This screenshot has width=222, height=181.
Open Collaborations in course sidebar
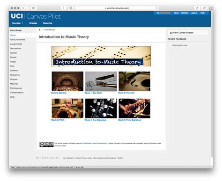pos(17,93)
